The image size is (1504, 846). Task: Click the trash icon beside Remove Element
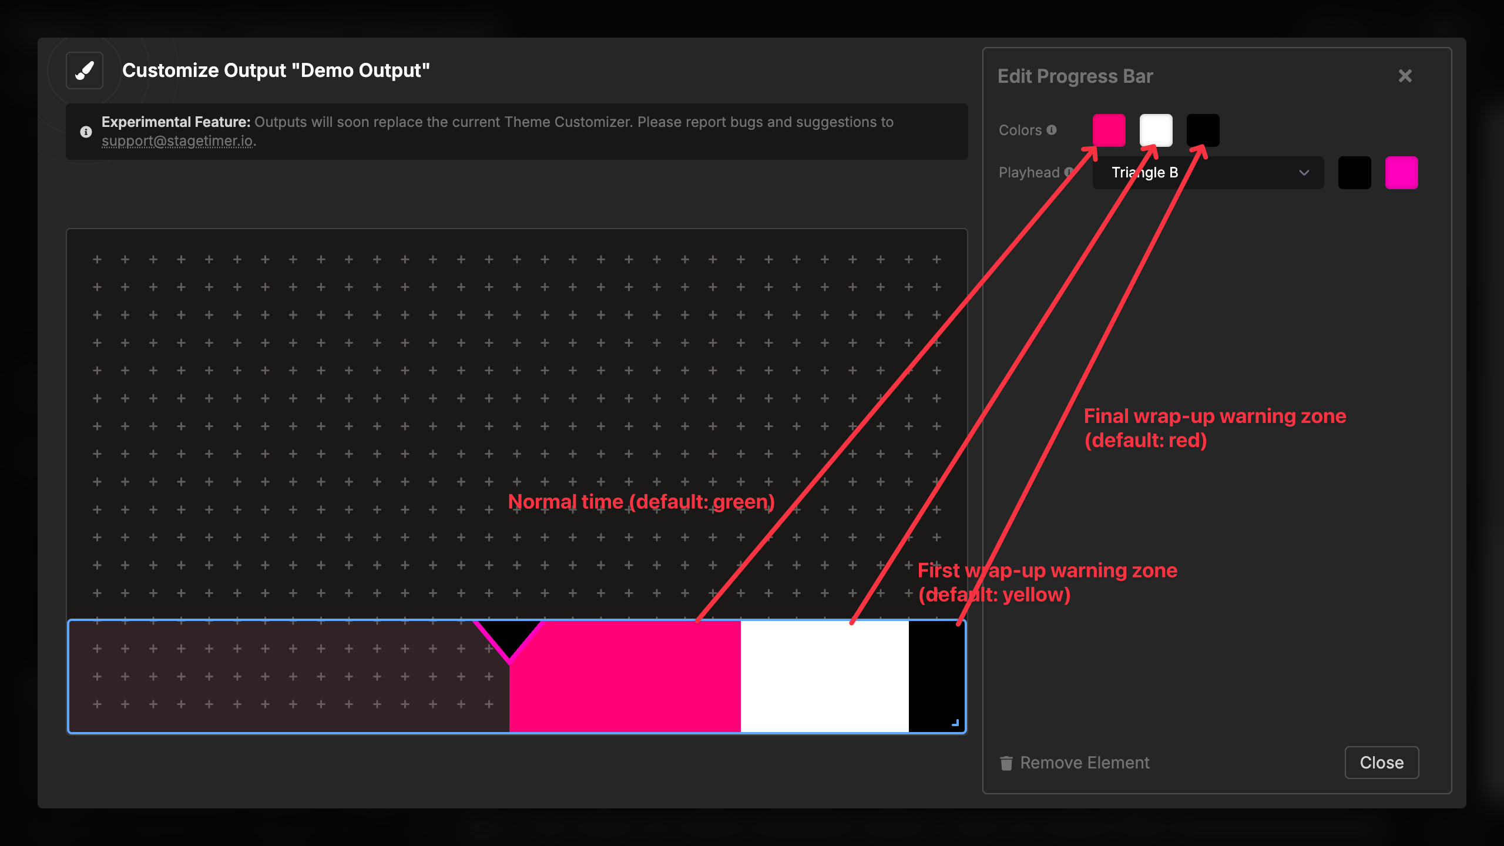1006,763
